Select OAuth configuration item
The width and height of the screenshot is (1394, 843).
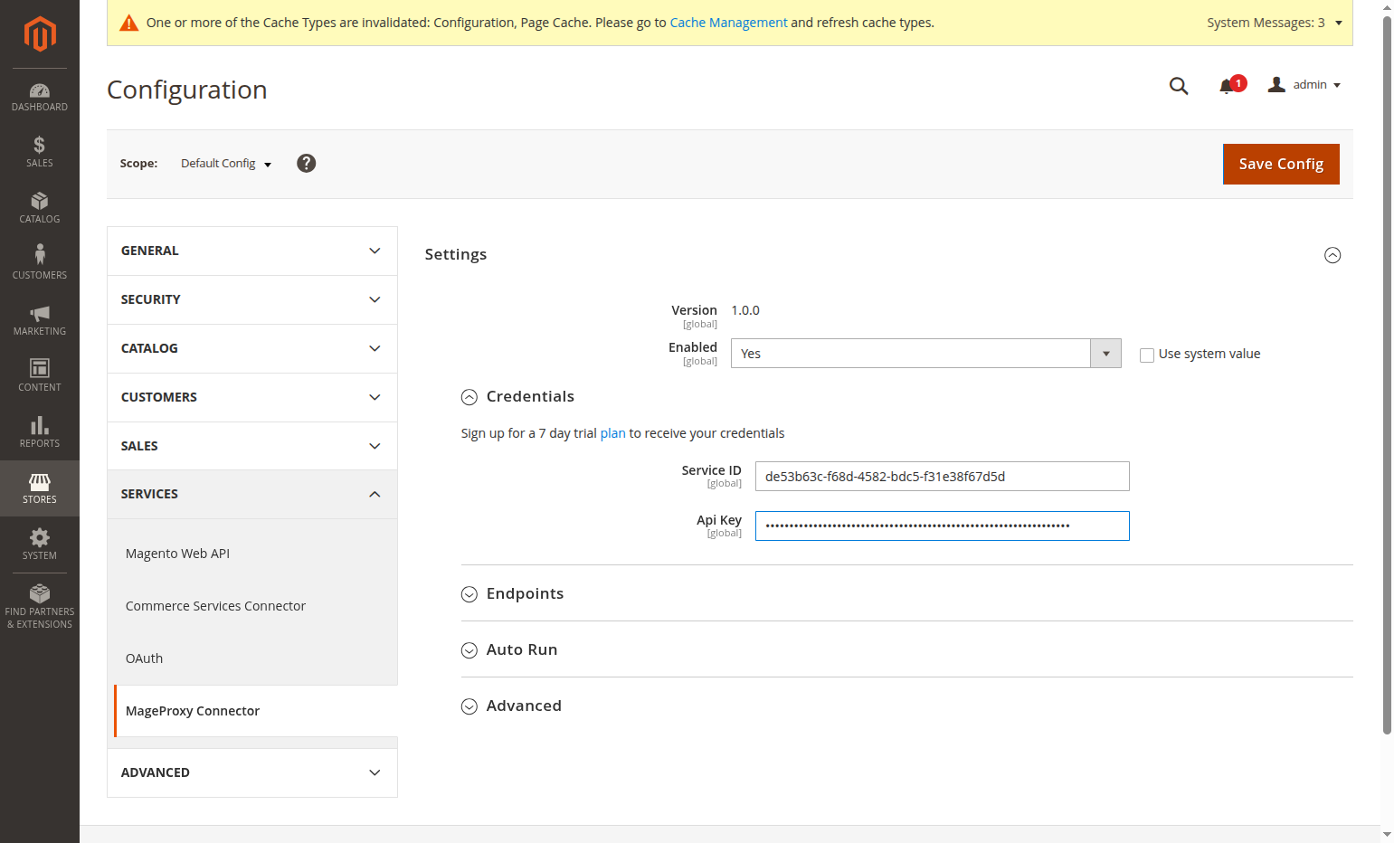[144, 658]
